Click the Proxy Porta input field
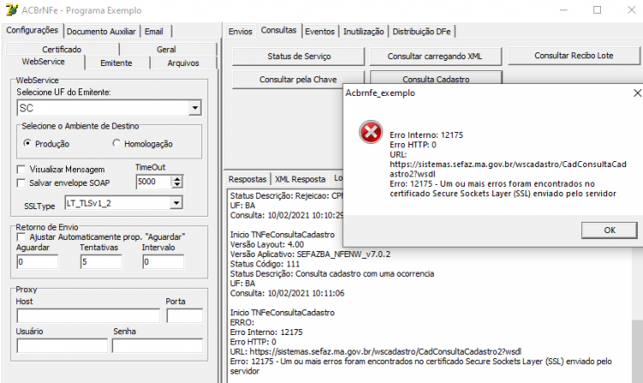Image resolution: width=643 pixels, height=383 pixels. (x=184, y=316)
